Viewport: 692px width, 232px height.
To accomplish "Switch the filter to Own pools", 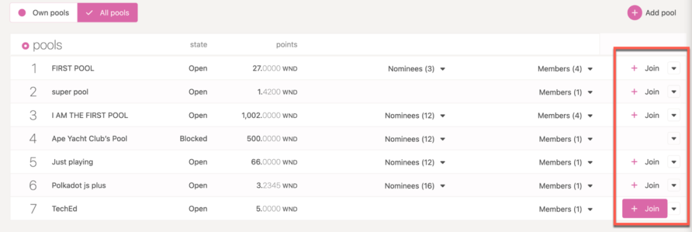I will click(44, 13).
